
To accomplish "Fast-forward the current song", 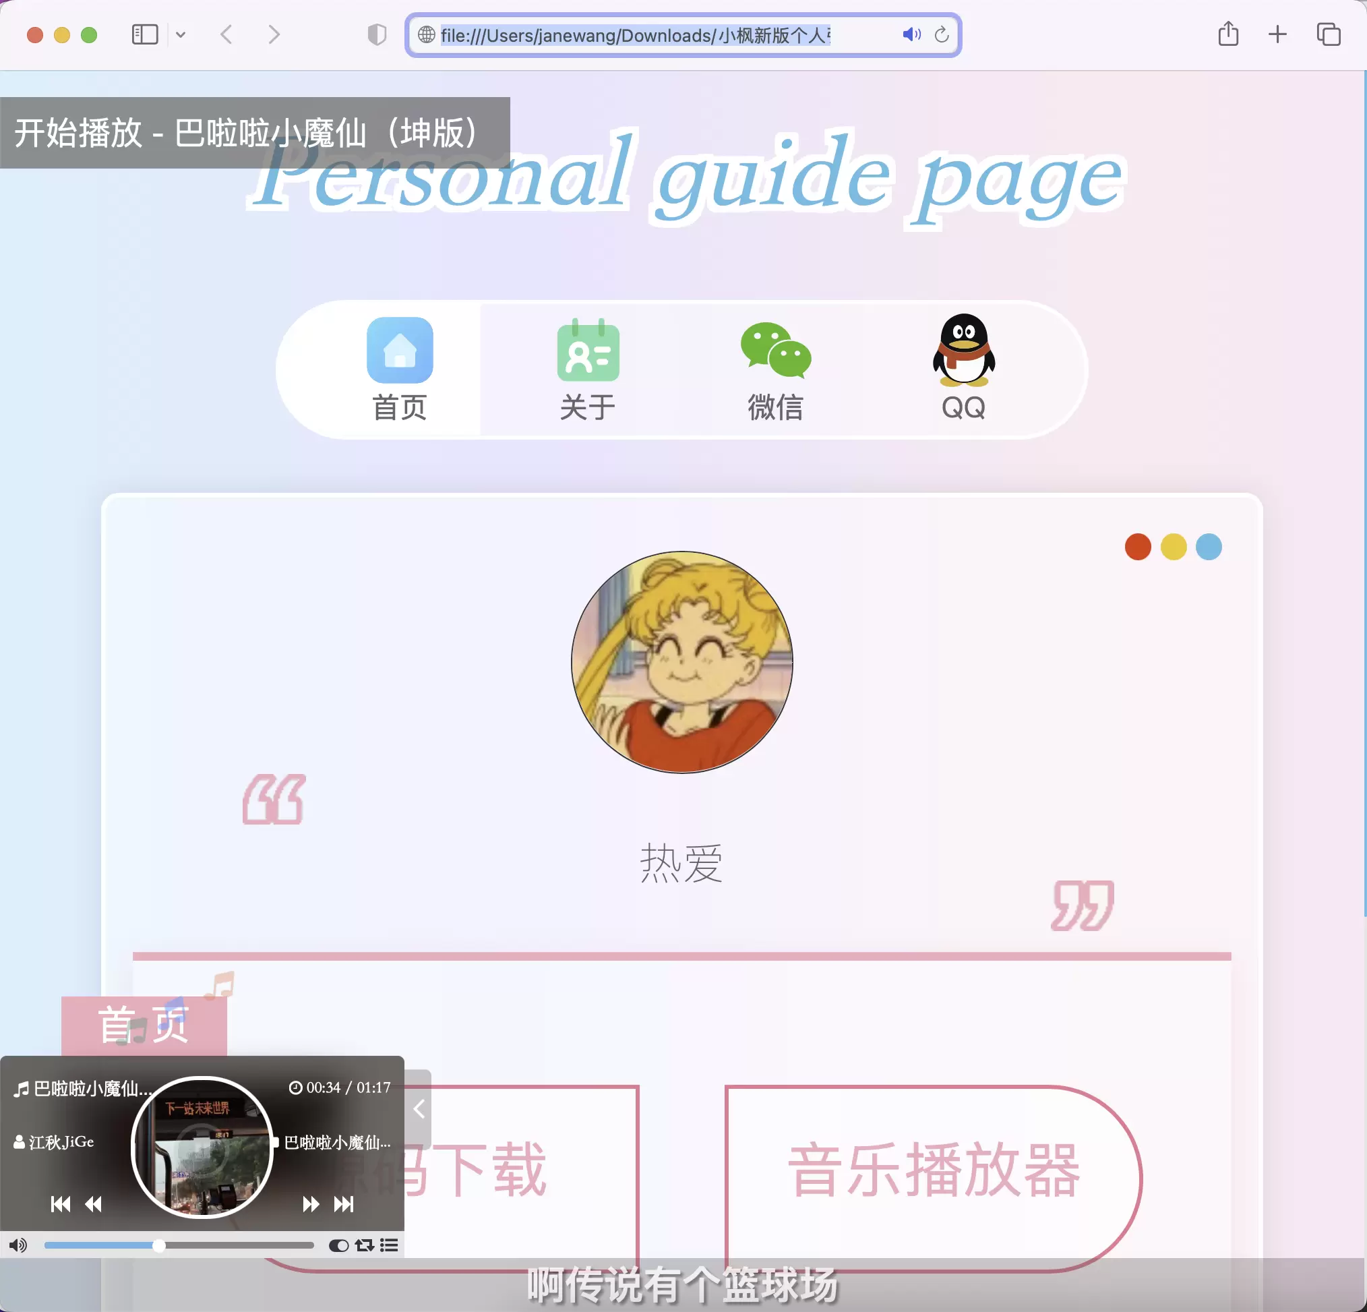I will pyautogui.click(x=311, y=1204).
